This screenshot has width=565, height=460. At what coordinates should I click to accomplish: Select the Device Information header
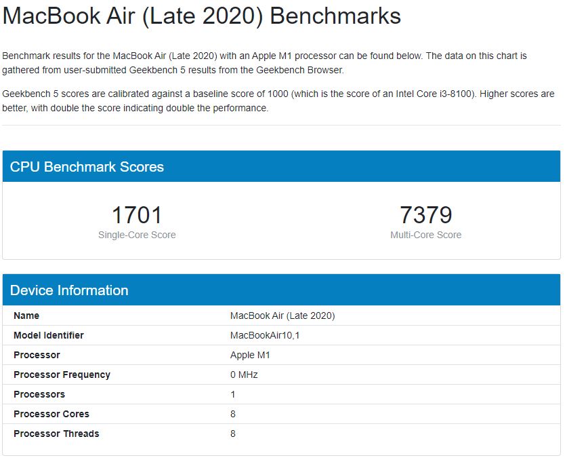tap(281, 290)
